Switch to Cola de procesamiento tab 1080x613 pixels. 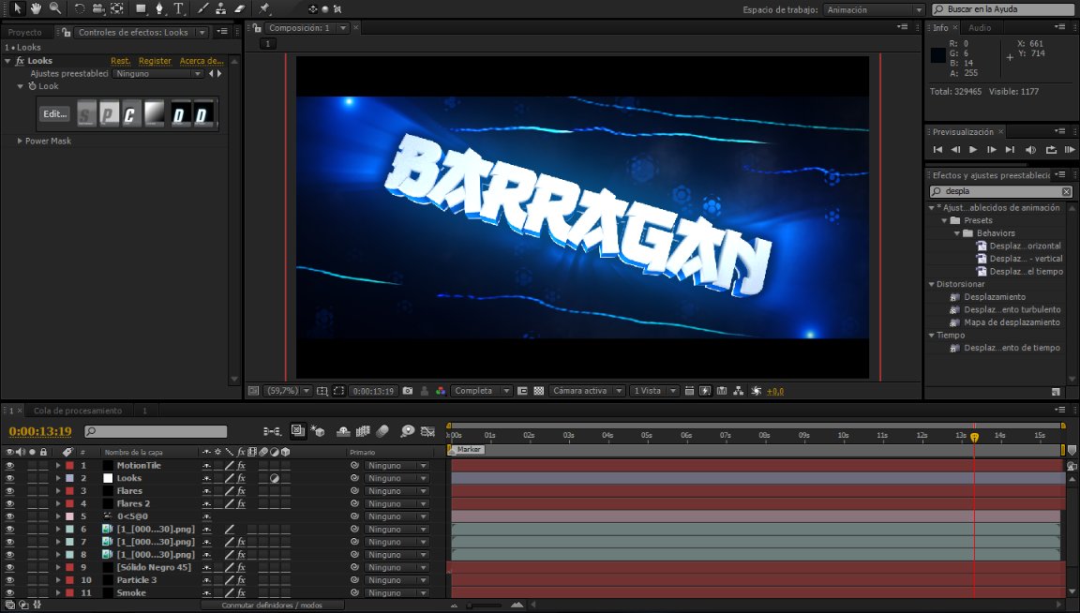coord(78,411)
